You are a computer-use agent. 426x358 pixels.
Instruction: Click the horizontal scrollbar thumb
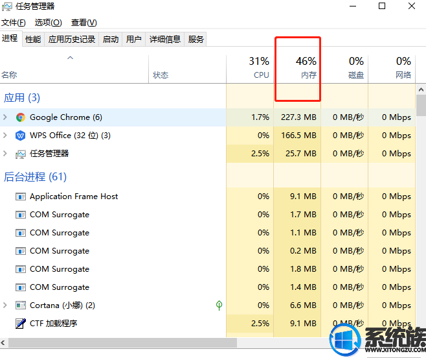coord(122,342)
